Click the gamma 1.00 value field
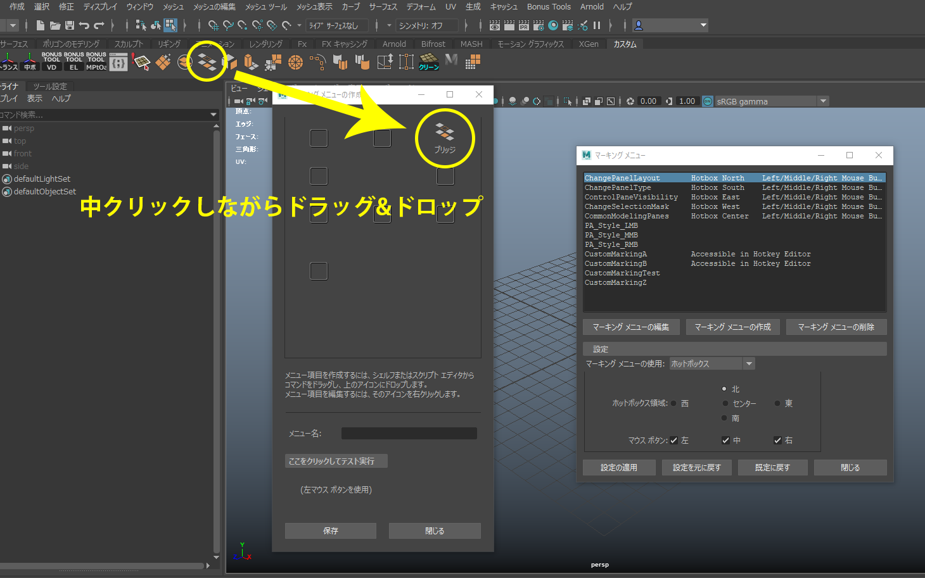925x578 pixels. click(687, 101)
